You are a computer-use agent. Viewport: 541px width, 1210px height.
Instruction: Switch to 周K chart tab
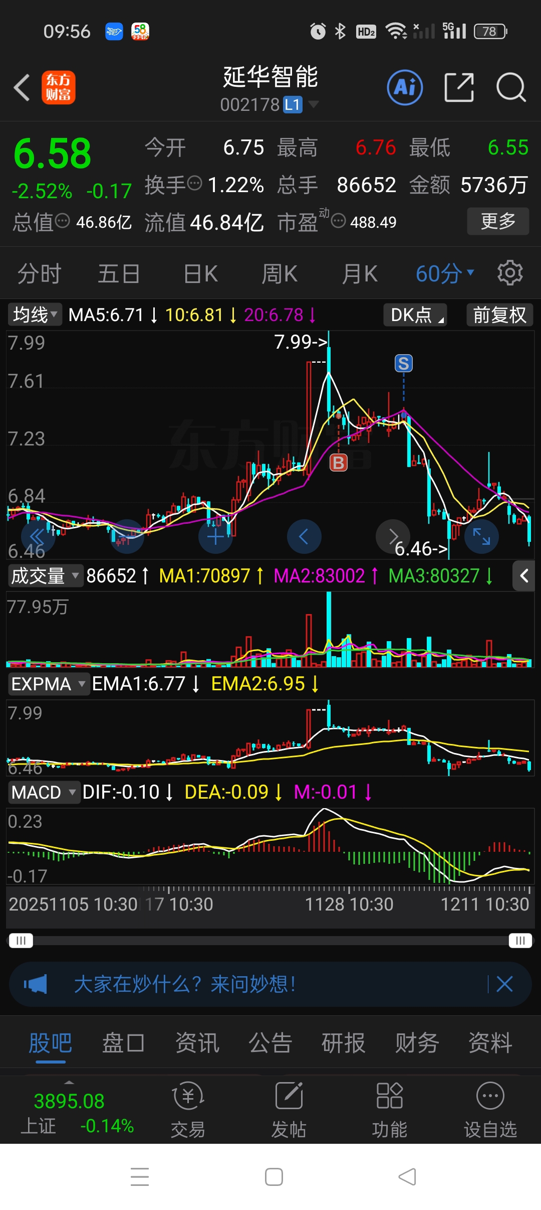(280, 274)
